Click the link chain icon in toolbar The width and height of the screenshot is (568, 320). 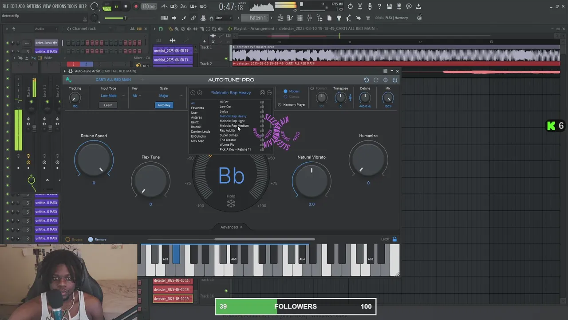tap(193, 18)
